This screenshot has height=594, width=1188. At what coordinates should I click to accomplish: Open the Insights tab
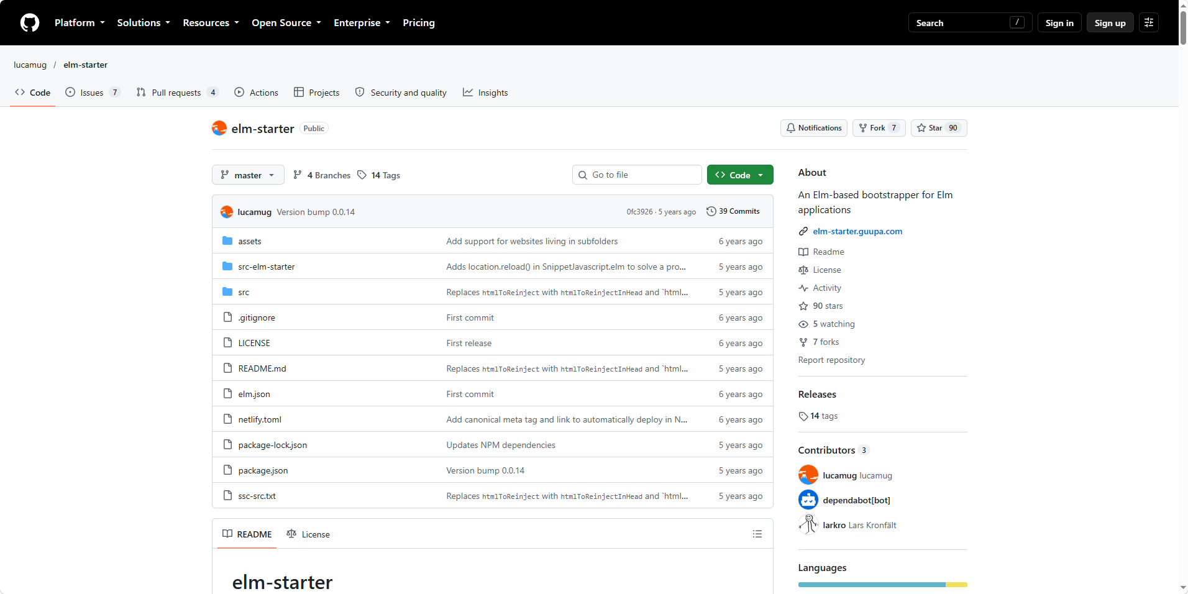(x=485, y=93)
